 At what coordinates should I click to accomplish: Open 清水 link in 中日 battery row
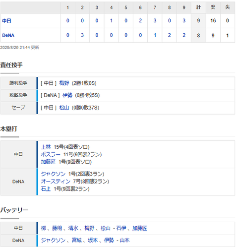[73, 228]
